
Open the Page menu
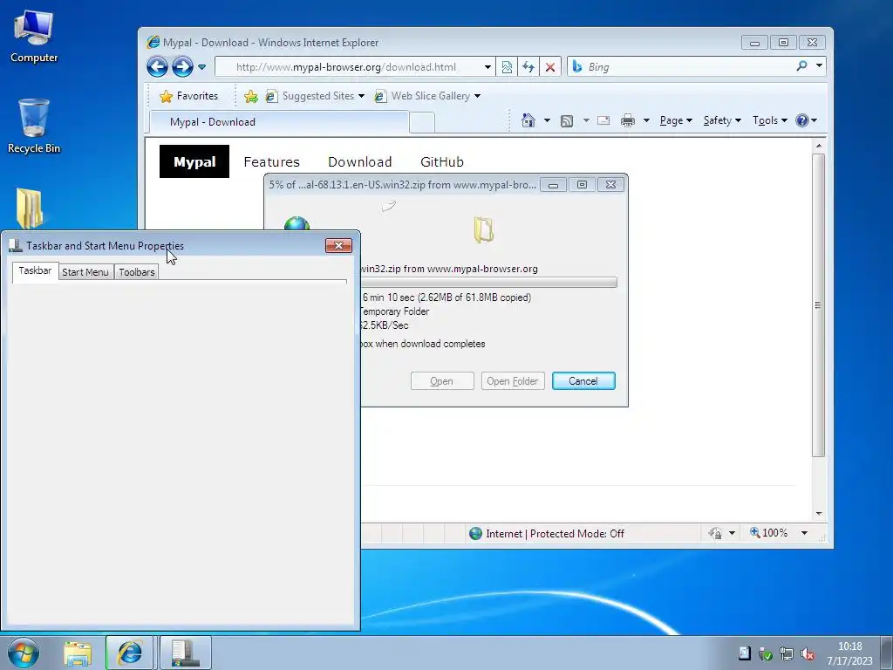(x=676, y=120)
